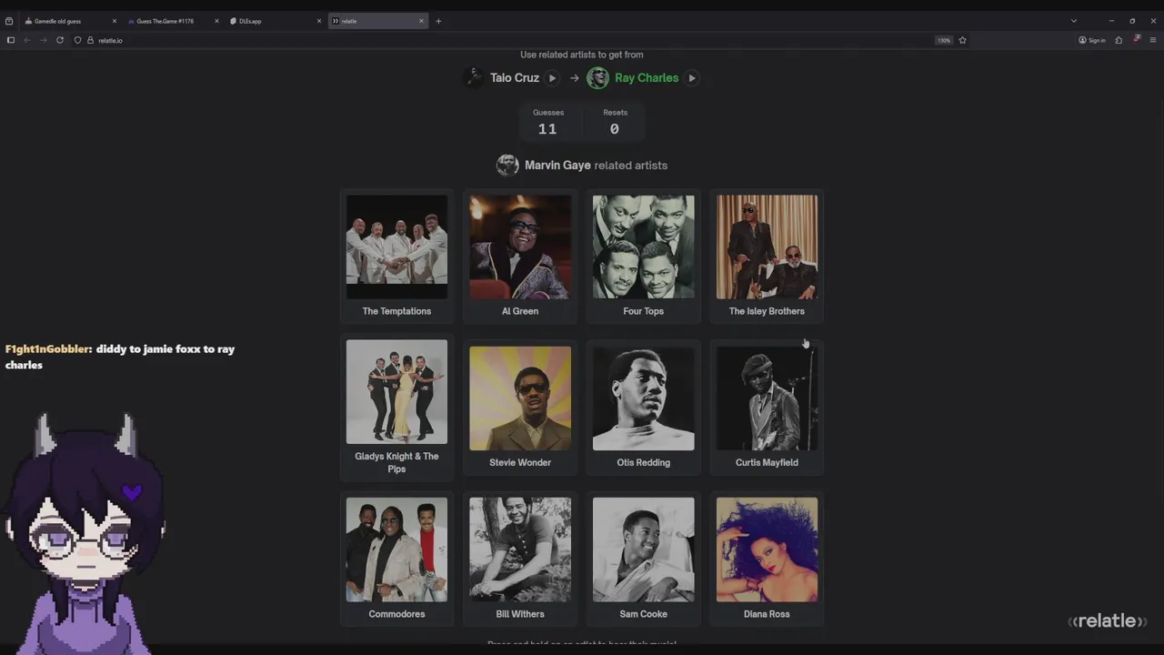Close the Gamedle old guess tab
The image size is (1164, 655).
tap(114, 21)
